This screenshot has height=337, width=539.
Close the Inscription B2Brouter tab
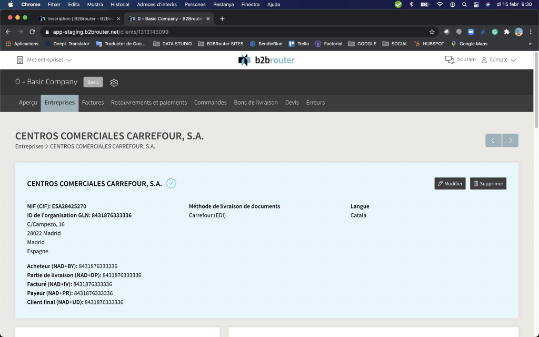(x=118, y=18)
